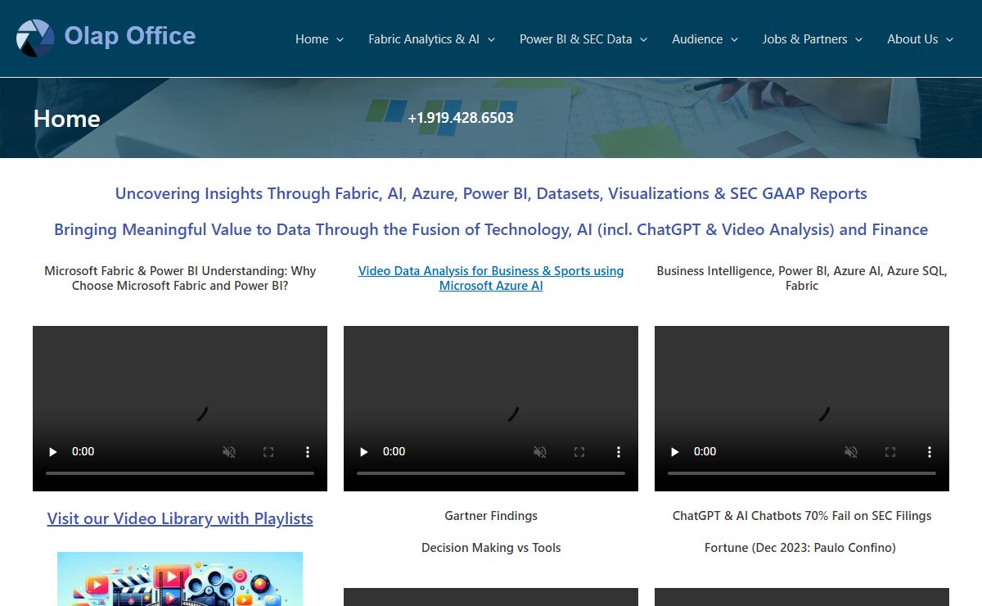This screenshot has height=606, width=982.
Task: Click the Olap Office site title link
Action: pos(130,36)
